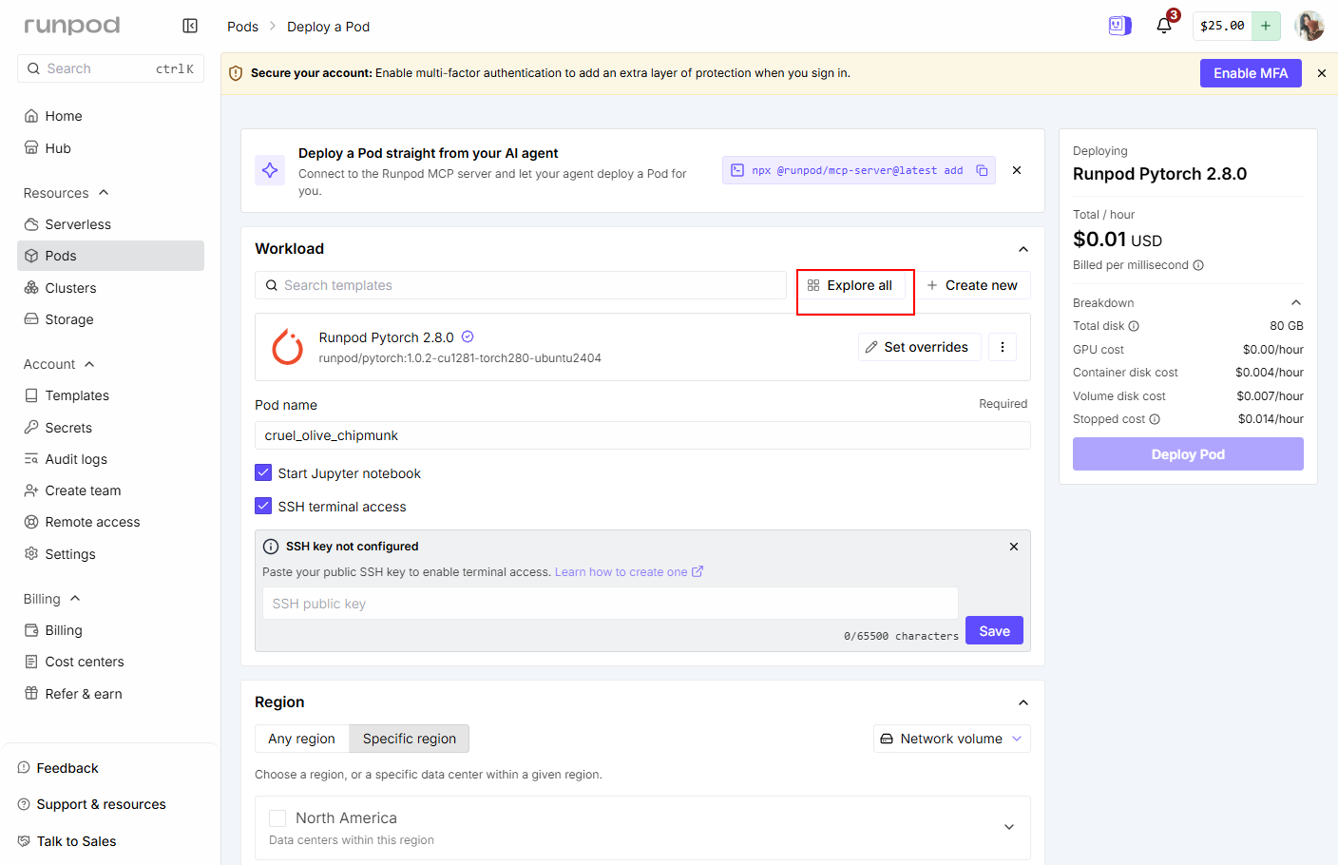Click the $25.00 account balance

tap(1222, 26)
